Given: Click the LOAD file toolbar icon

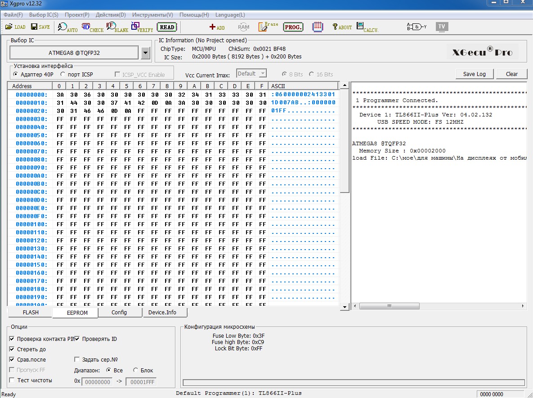Looking at the screenshot, I should [x=15, y=27].
